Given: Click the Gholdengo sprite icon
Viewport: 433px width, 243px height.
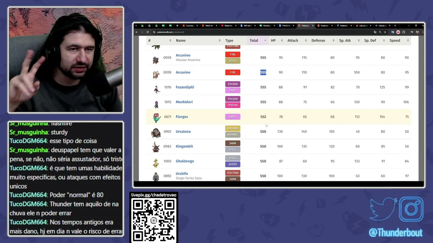Looking at the screenshot, I should [156, 163].
